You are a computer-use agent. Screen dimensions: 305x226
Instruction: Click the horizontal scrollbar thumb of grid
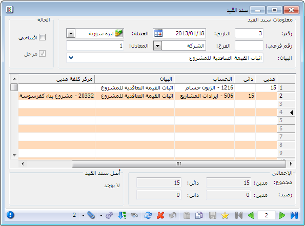(179, 164)
